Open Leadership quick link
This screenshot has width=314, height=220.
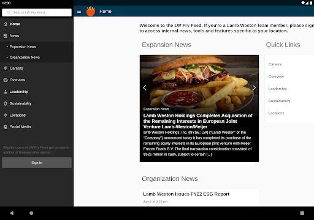[277, 89]
